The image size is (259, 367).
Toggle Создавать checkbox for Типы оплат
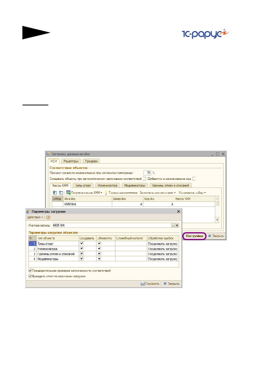(x=82, y=243)
